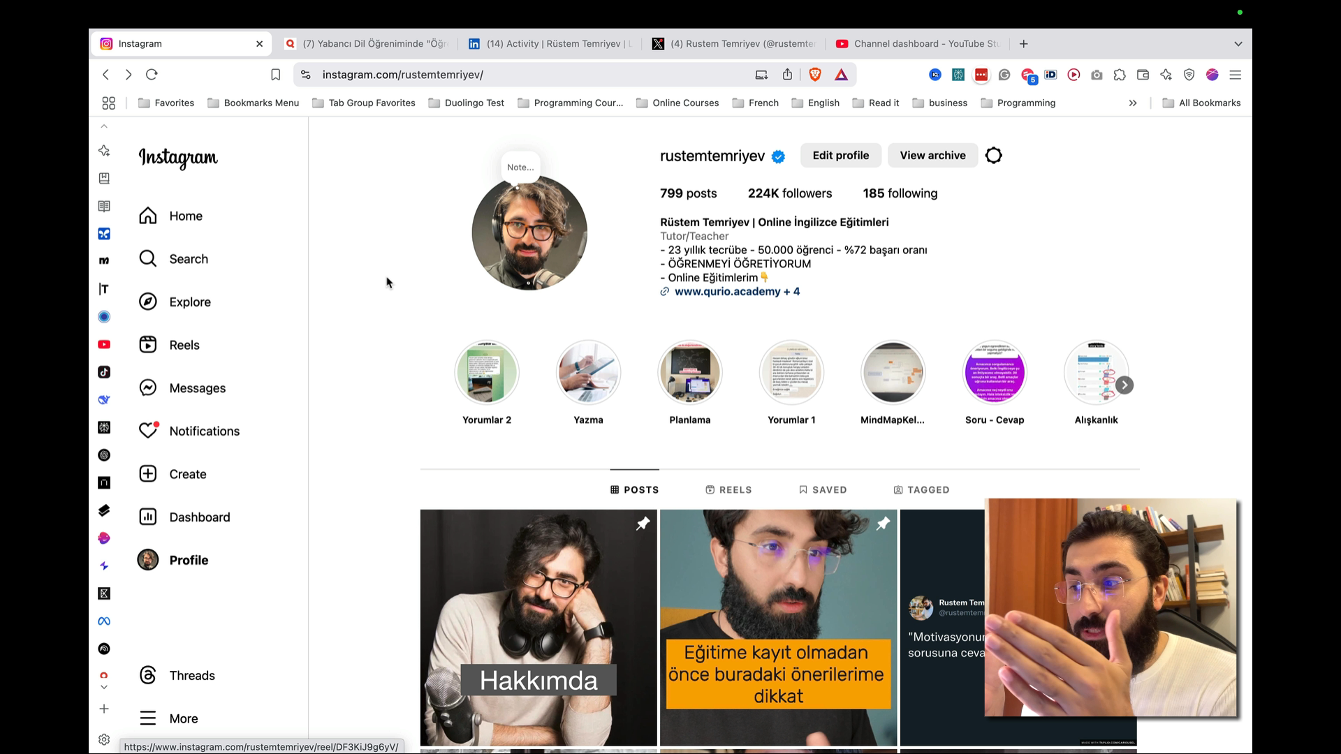Add a note above profile picture
Image resolution: width=1341 pixels, height=754 pixels.
(x=520, y=168)
